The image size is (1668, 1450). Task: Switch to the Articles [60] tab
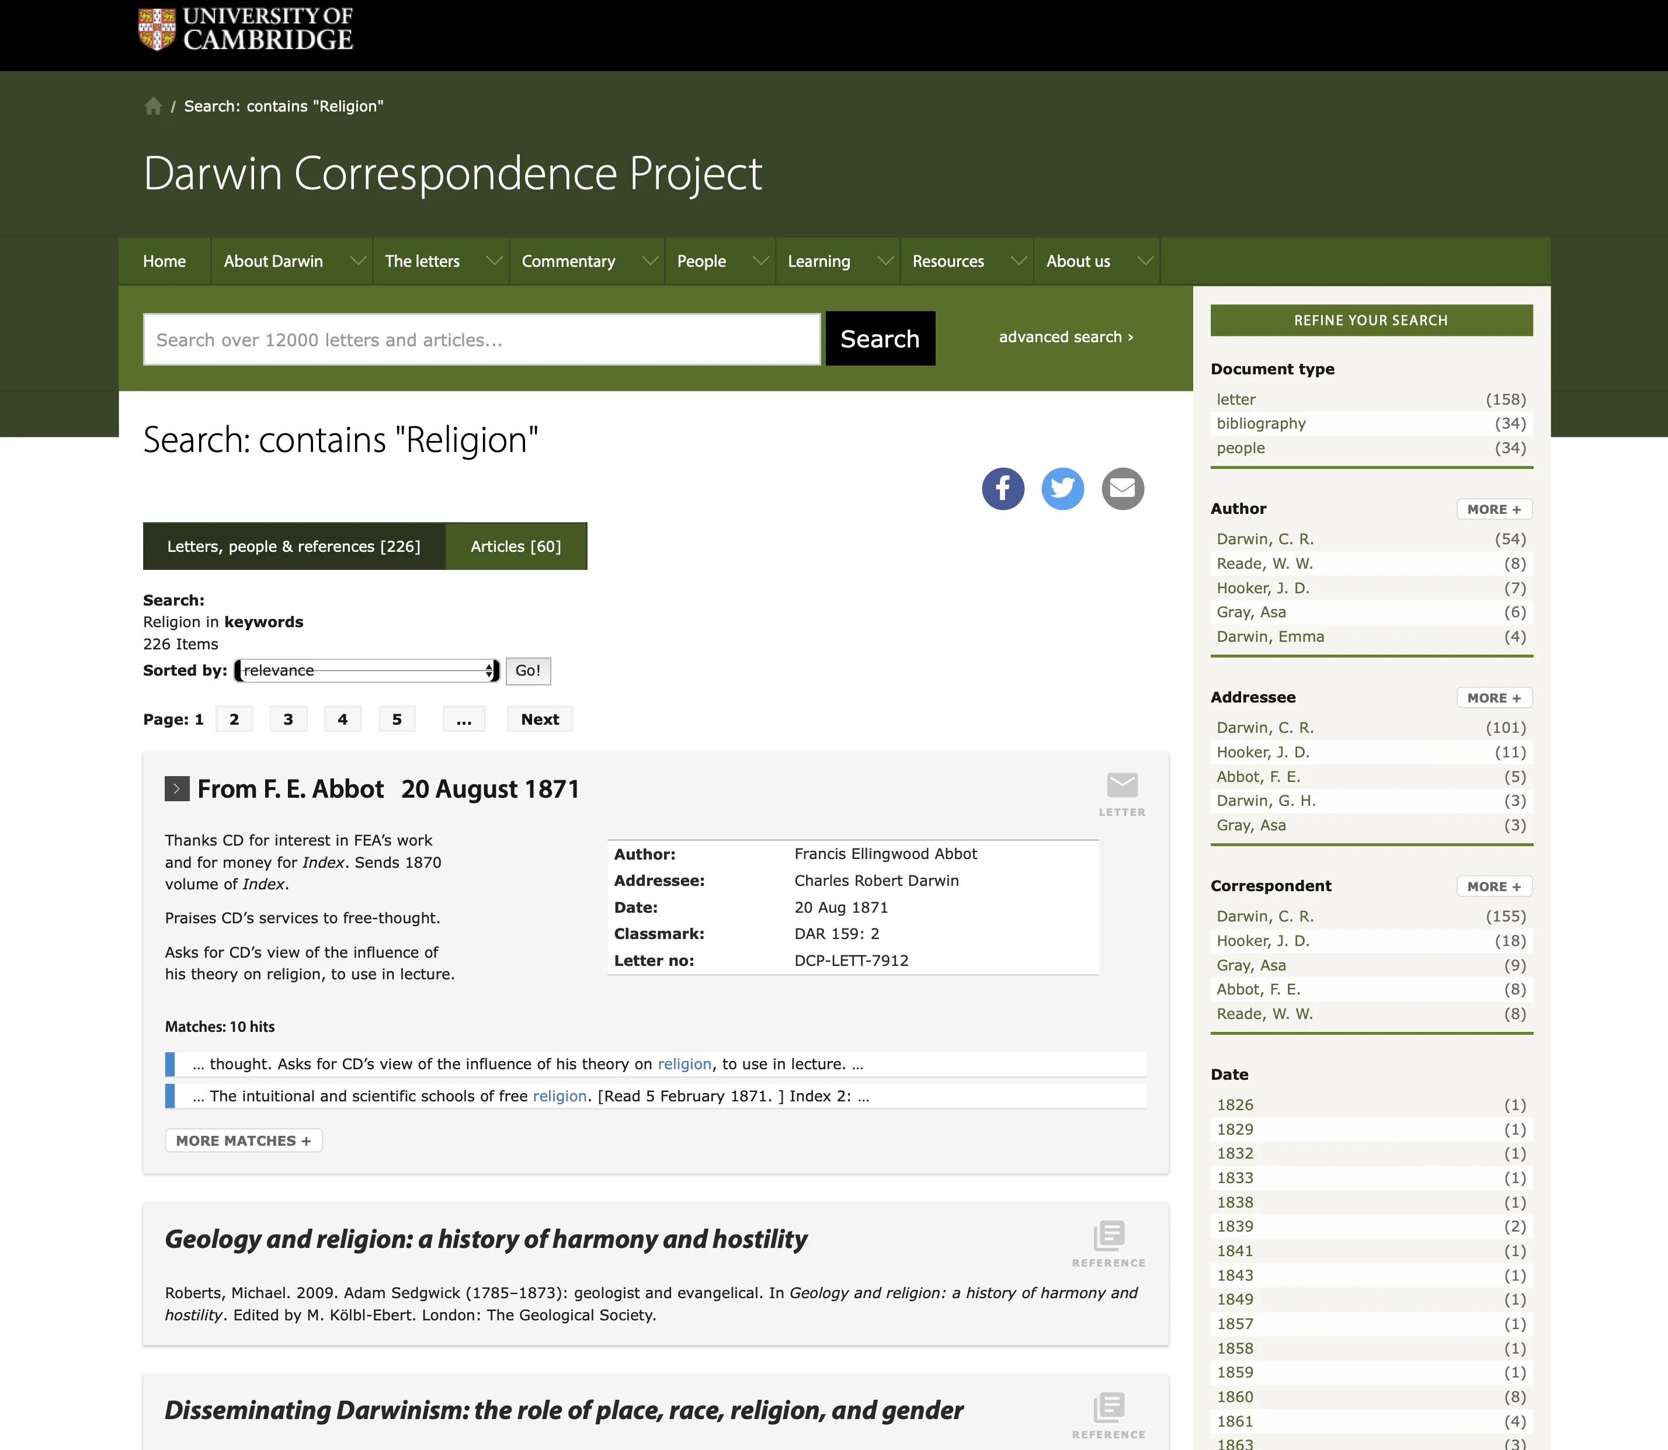[516, 546]
